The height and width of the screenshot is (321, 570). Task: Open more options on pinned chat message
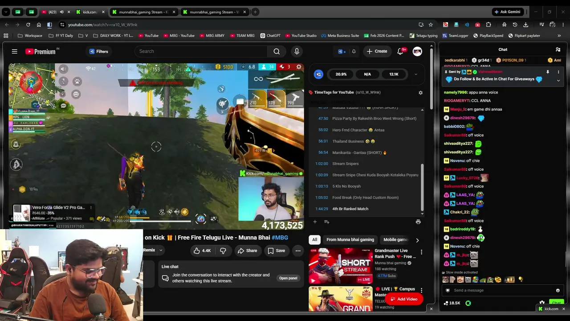[558, 72]
